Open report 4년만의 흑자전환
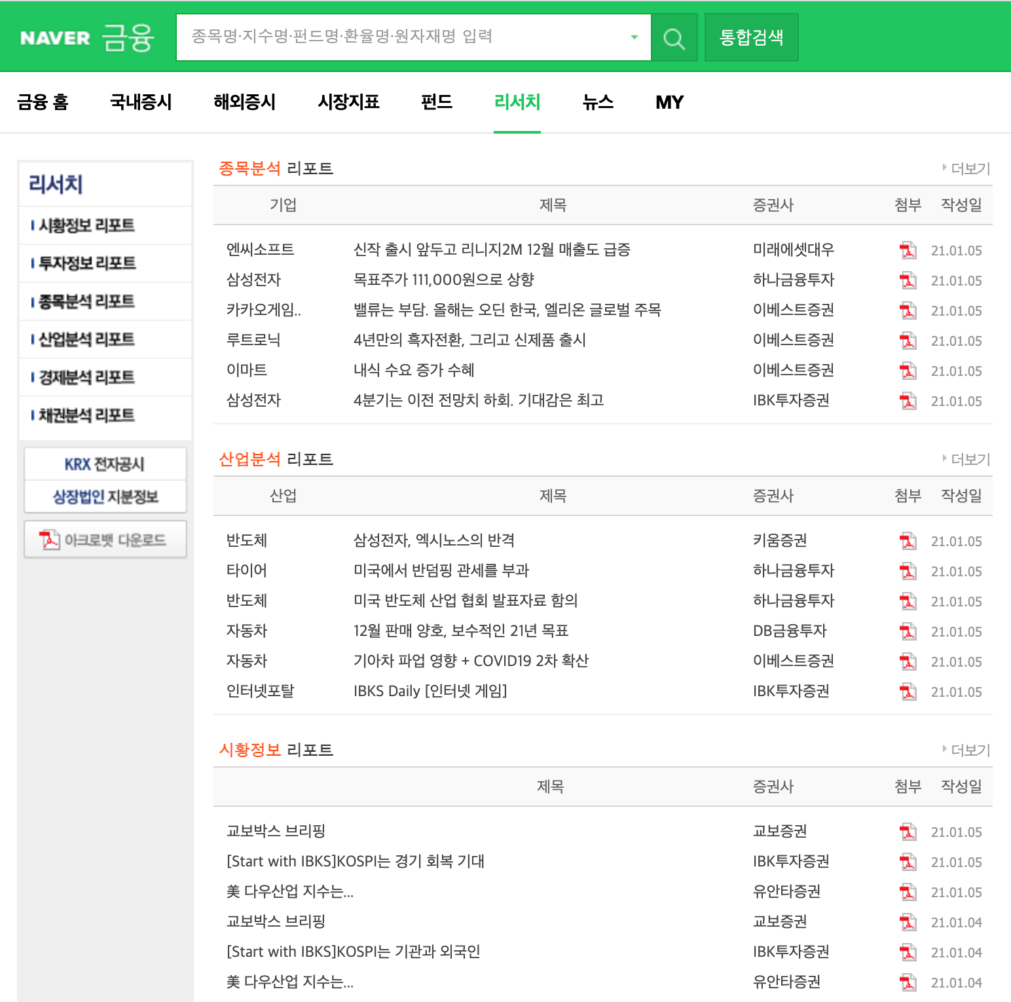Image resolution: width=1011 pixels, height=1002 pixels. (x=469, y=340)
